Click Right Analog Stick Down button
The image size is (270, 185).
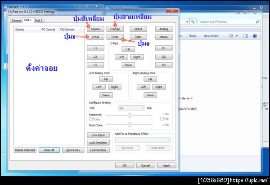click(150, 95)
